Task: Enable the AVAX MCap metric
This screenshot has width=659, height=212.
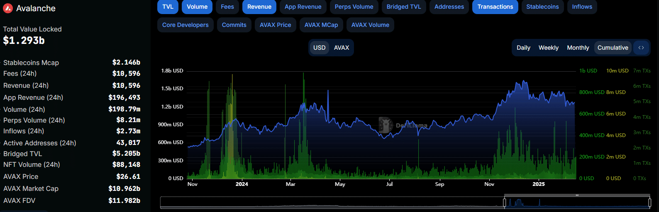Action: [x=321, y=25]
